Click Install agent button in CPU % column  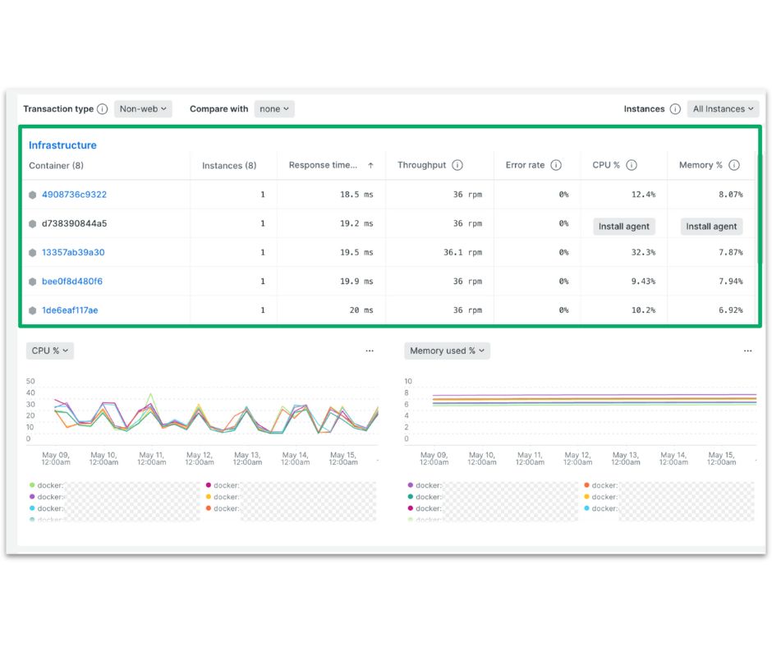624,227
